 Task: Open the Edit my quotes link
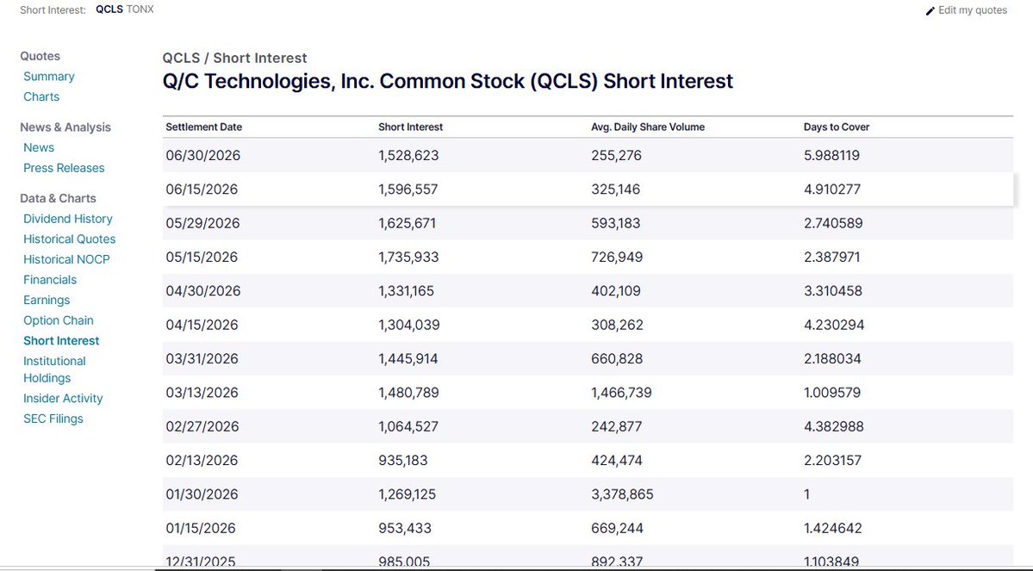(x=972, y=9)
